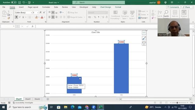This screenshot has width=195, height=110.
Task: Click the Clear eraser icon
Action: (x=153, y=18)
